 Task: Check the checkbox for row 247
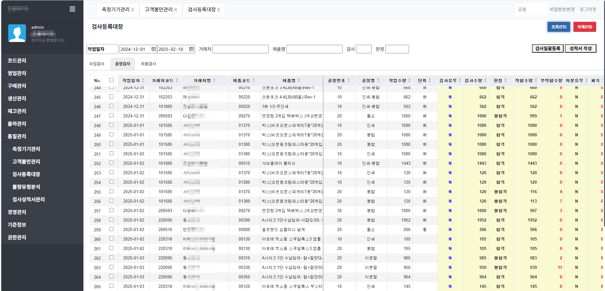pos(111,116)
